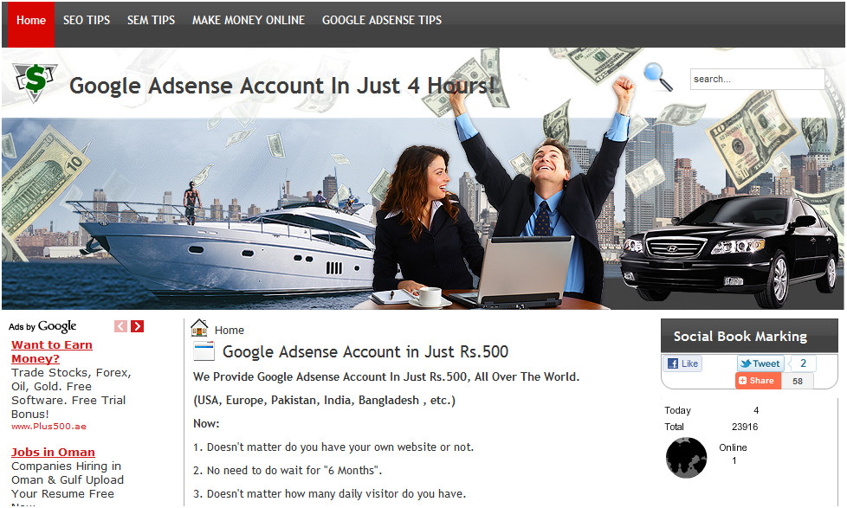The height and width of the screenshot is (508, 847).
Task: Click the house breadcrumb icon
Action: 199,328
